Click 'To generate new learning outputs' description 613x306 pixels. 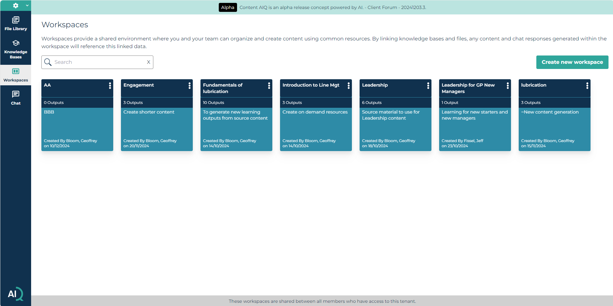[x=235, y=115]
